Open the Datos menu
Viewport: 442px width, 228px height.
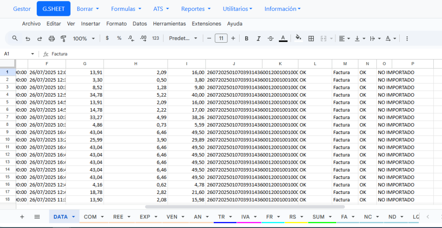click(139, 24)
